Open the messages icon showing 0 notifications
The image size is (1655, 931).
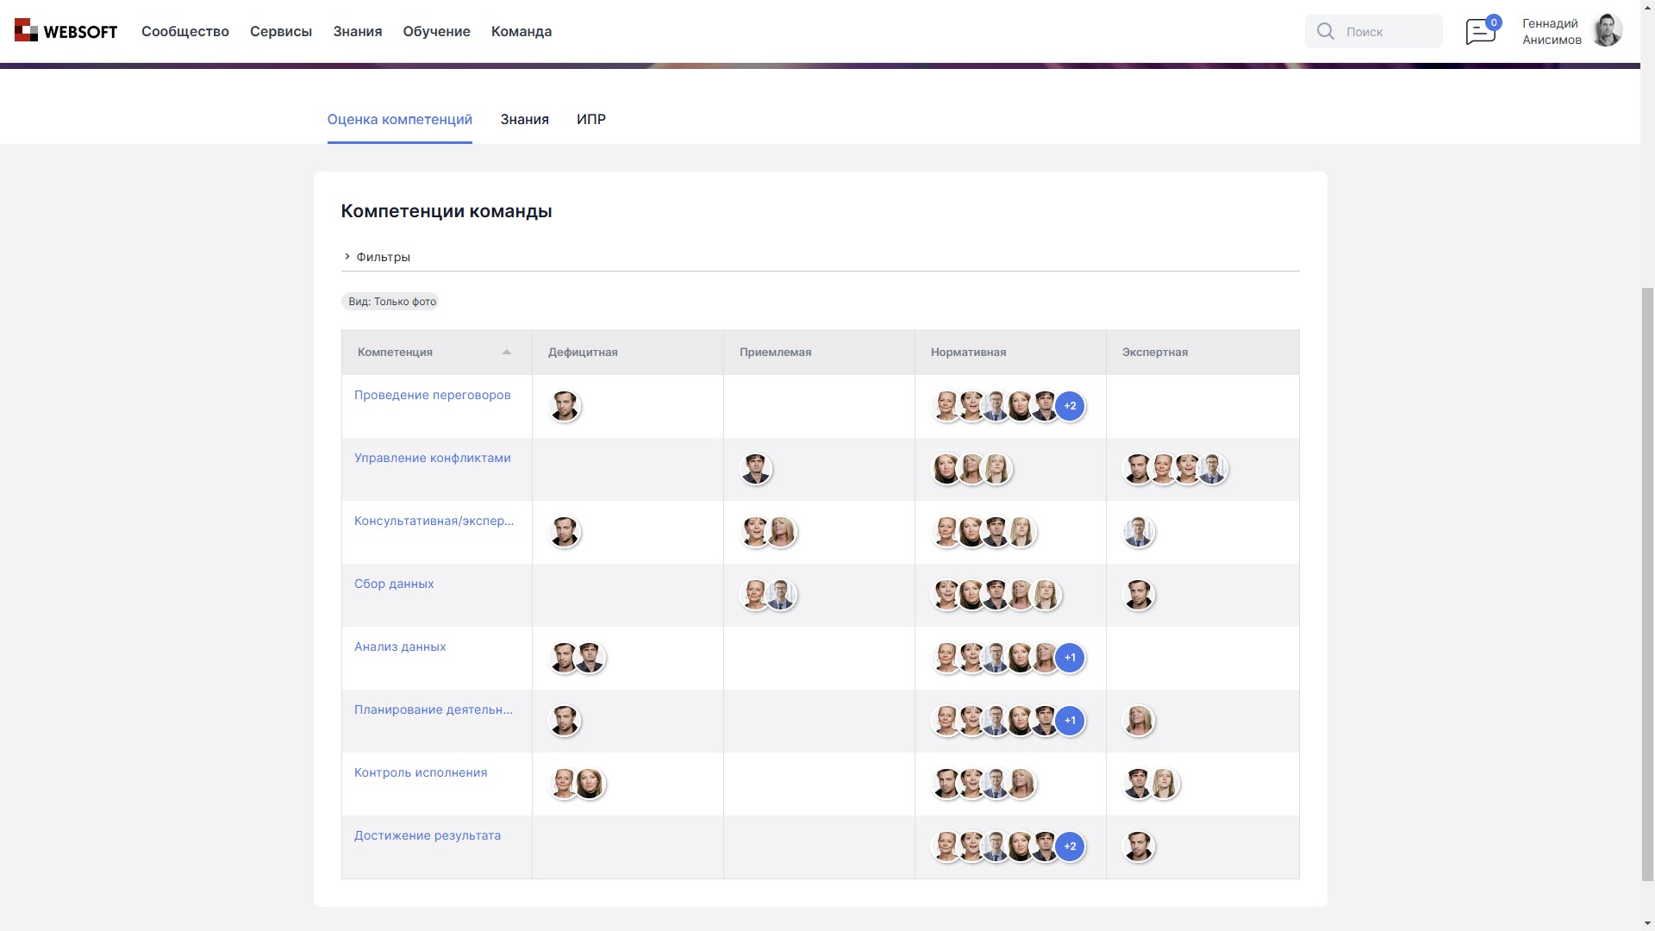[1480, 32]
